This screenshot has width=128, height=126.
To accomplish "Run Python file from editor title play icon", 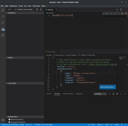I will click(117, 9).
